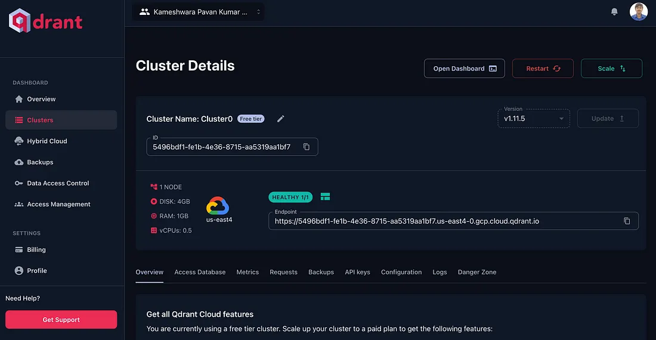Switch to the Configuration tab
The image size is (656, 340).
pyautogui.click(x=401, y=272)
